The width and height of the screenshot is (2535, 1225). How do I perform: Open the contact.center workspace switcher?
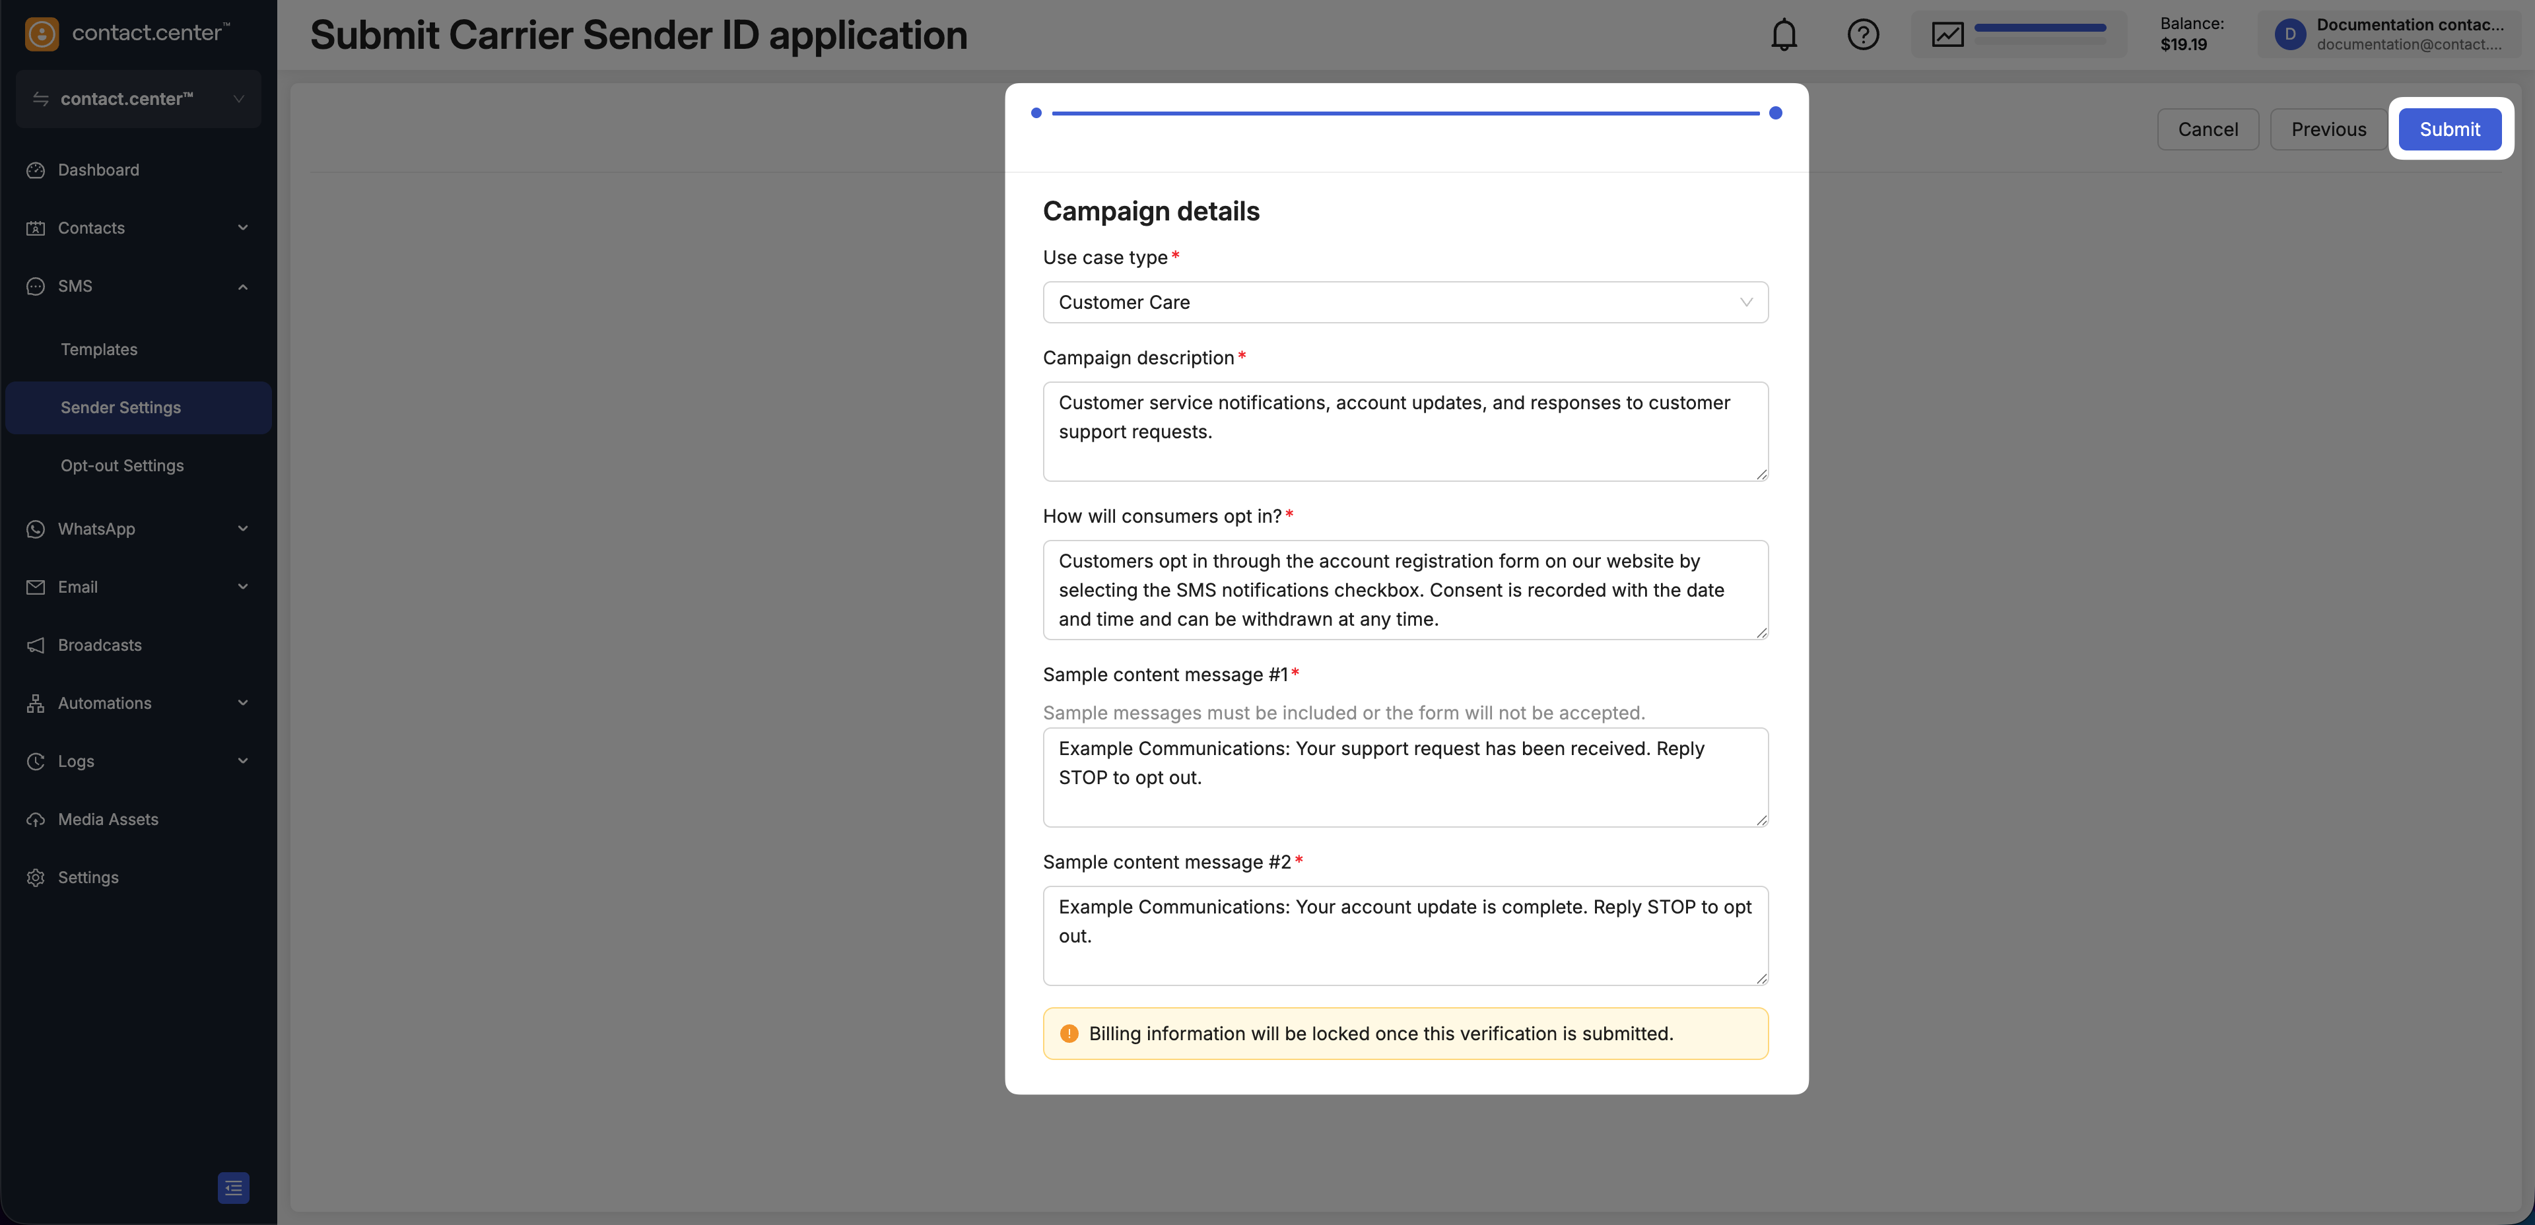click(139, 98)
